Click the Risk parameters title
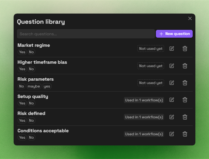 pos(36,79)
